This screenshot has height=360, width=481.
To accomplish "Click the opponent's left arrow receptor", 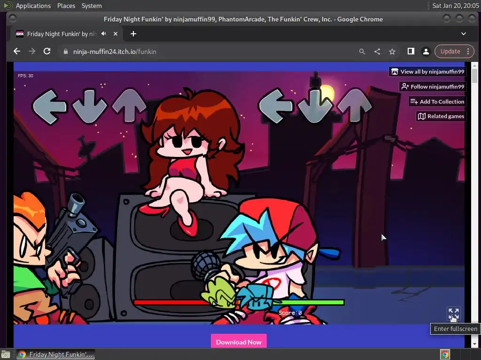I will pyautogui.click(x=49, y=107).
